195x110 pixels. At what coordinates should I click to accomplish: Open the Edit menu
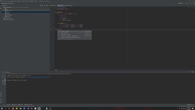point(6,1)
